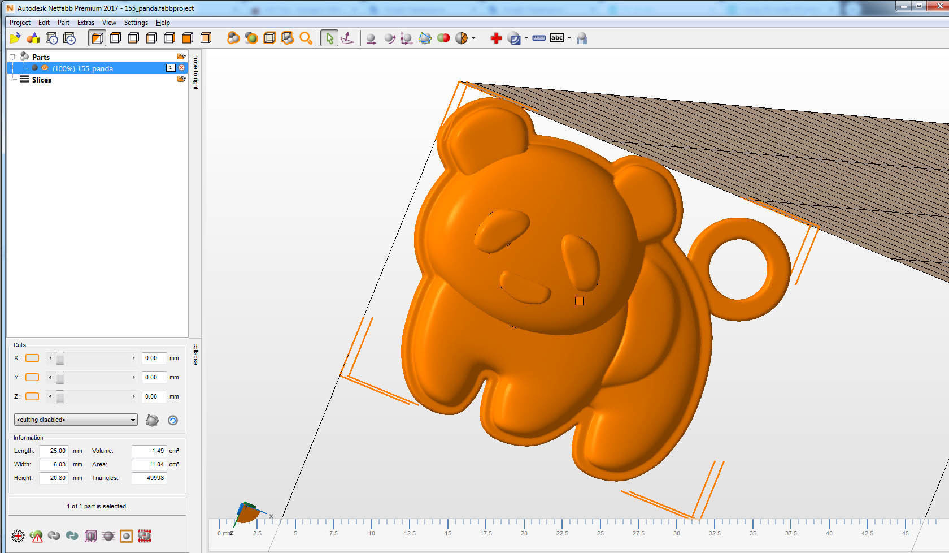Open the dropdown arrow beside the abc icon

569,38
